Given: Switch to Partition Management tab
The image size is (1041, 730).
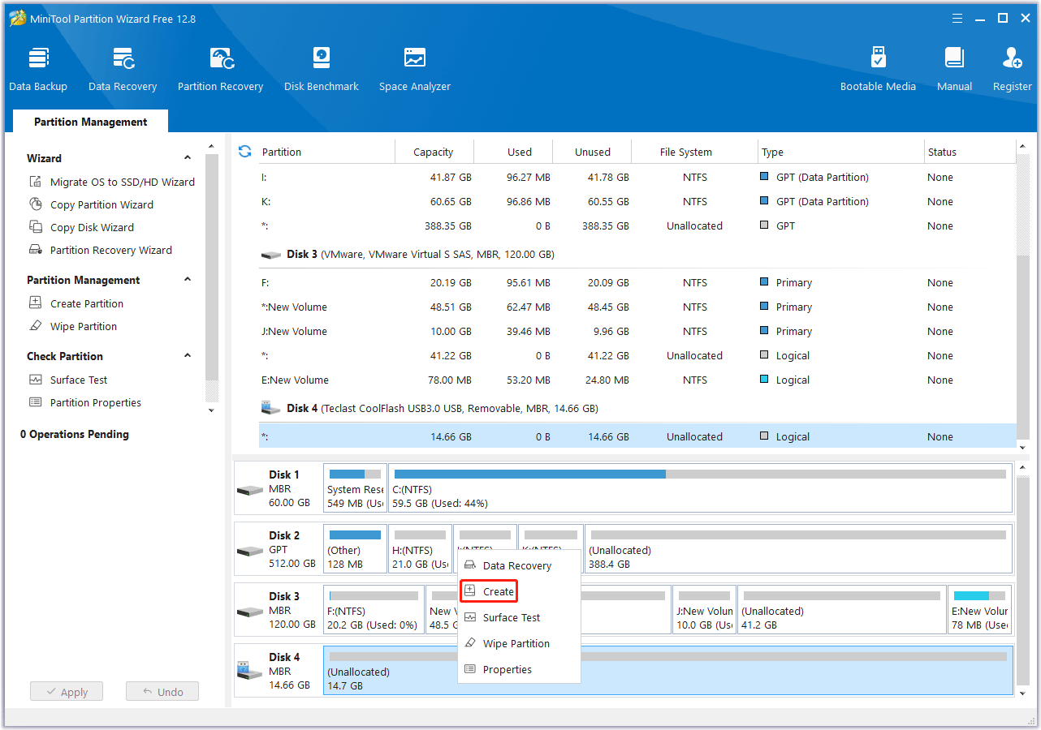Looking at the screenshot, I should point(91,122).
